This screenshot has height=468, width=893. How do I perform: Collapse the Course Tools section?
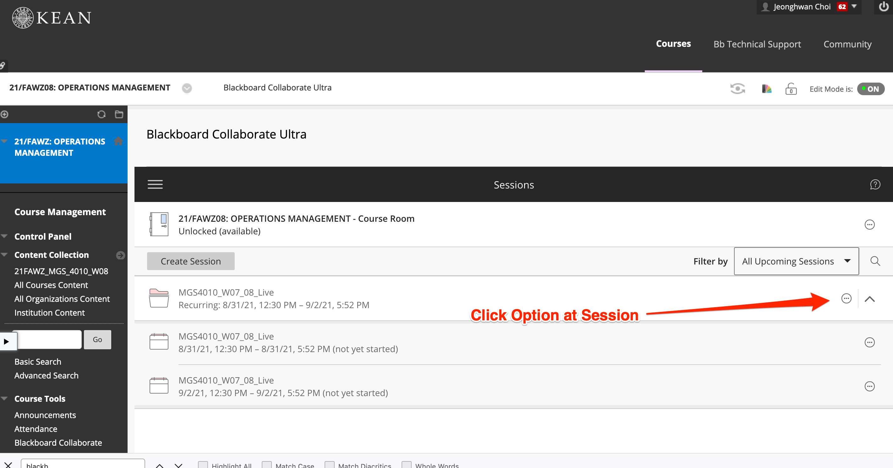tap(4, 398)
